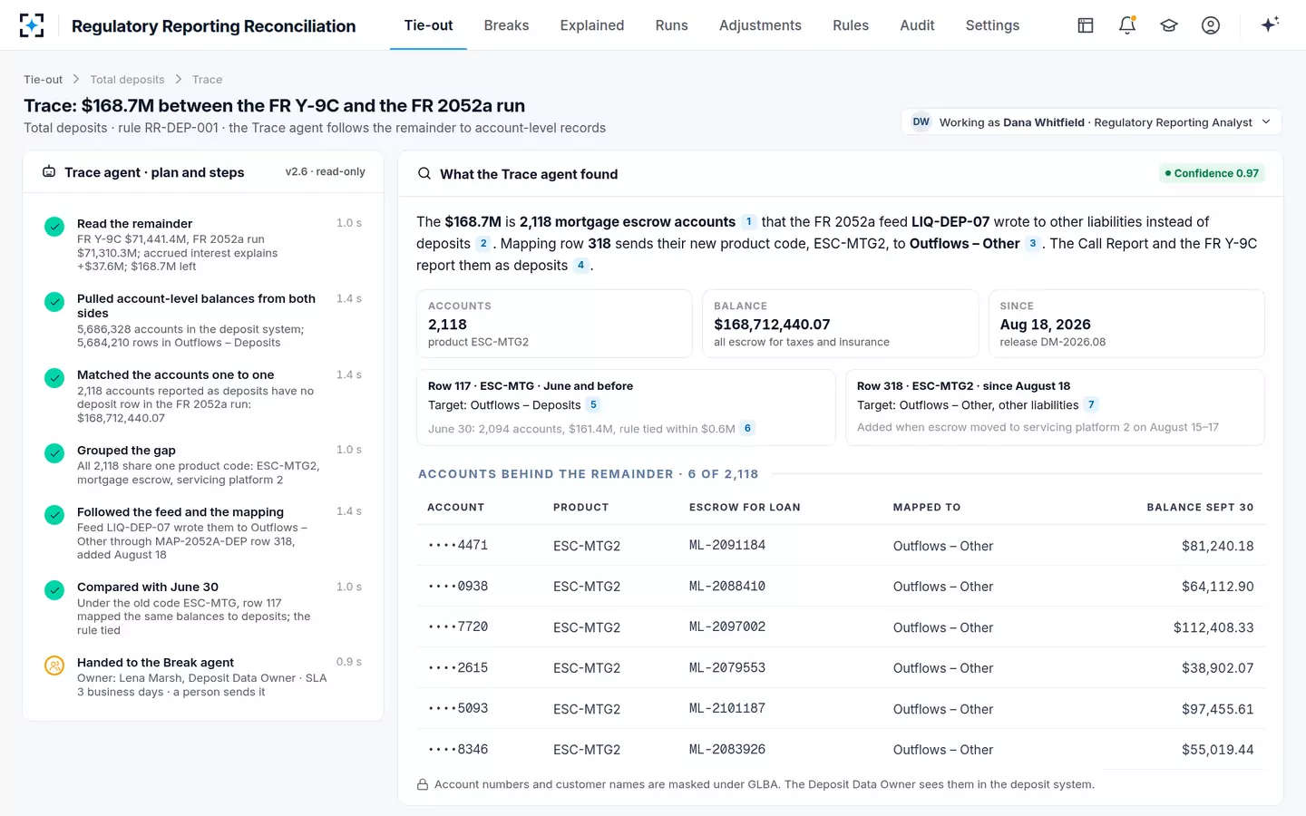
Task: Open the graduation cap learning icon
Action: coord(1169,25)
